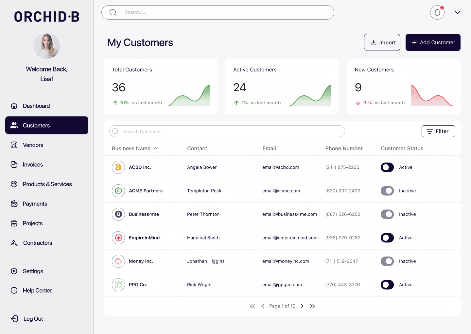Click the business name PPG Co.
This screenshot has width=471, height=334.
(x=138, y=285)
